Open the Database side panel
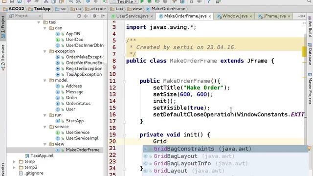Image resolution: width=313 pixels, height=176 pixels. (x=310, y=54)
